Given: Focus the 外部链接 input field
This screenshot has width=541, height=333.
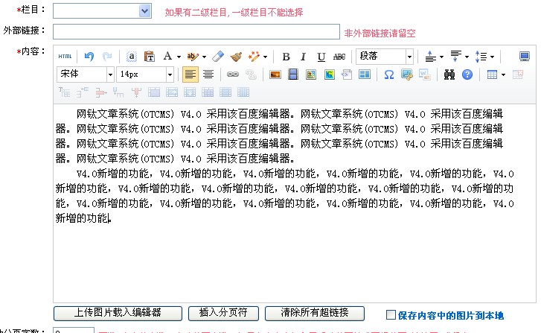Looking at the screenshot, I should click(196, 32).
